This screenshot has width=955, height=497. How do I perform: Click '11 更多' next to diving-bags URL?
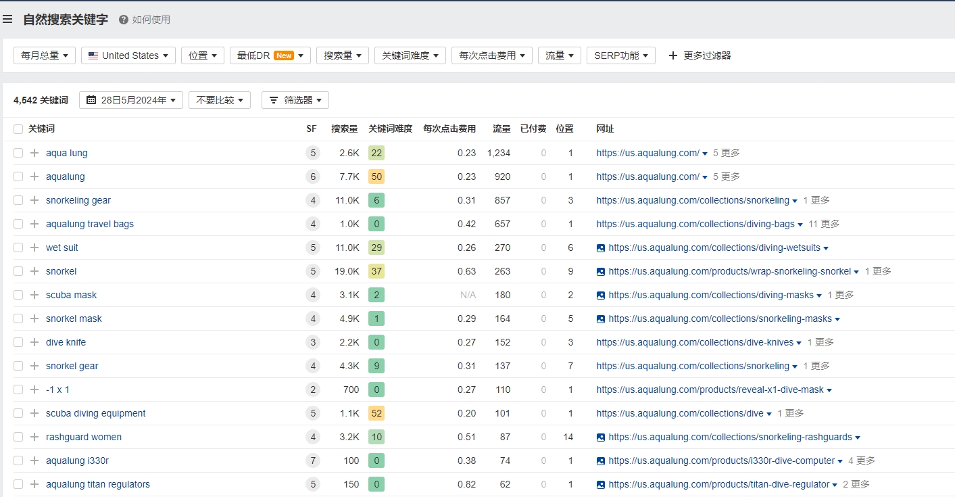tap(824, 224)
